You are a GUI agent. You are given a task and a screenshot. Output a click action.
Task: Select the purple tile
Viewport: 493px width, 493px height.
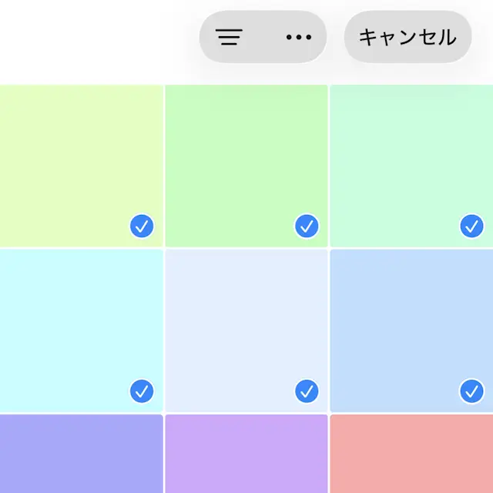pyautogui.click(x=246, y=454)
